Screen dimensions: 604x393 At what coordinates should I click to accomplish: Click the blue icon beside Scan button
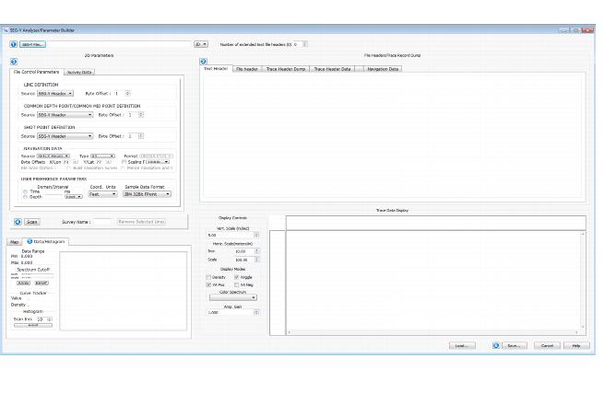pyautogui.click(x=18, y=222)
